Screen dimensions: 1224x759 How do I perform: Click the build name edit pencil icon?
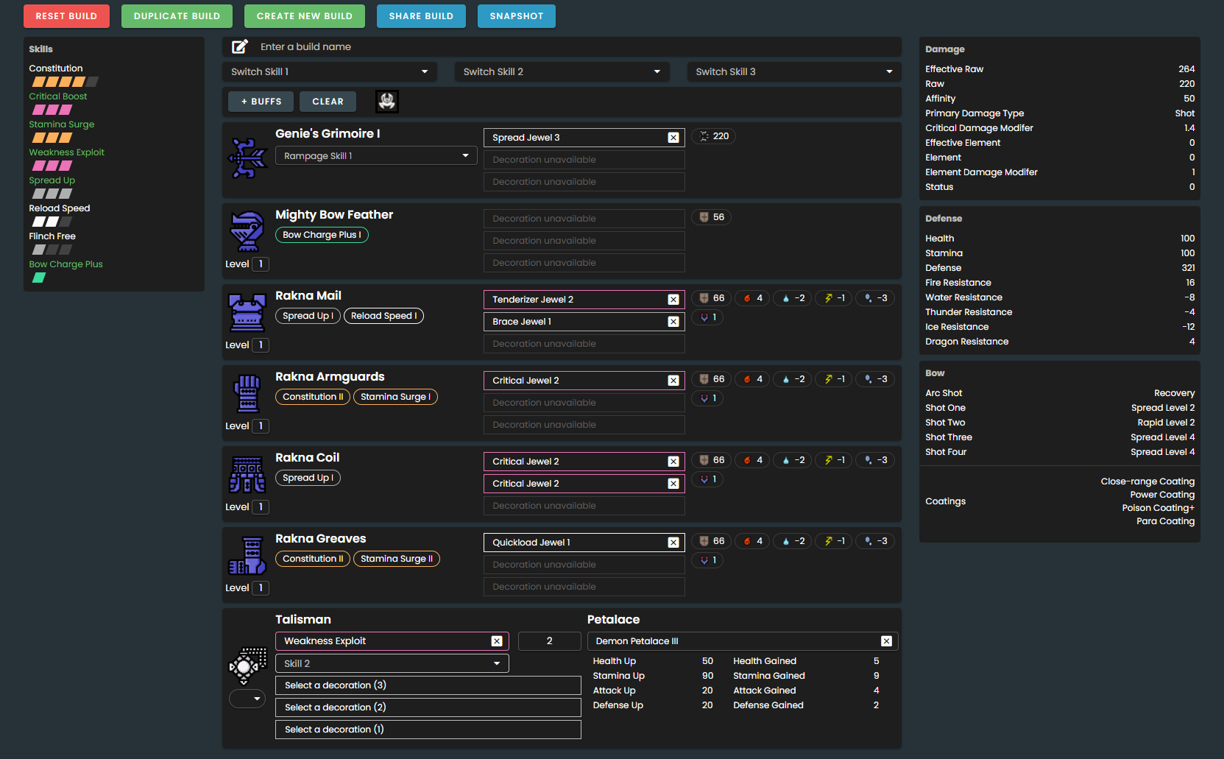tap(240, 47)
